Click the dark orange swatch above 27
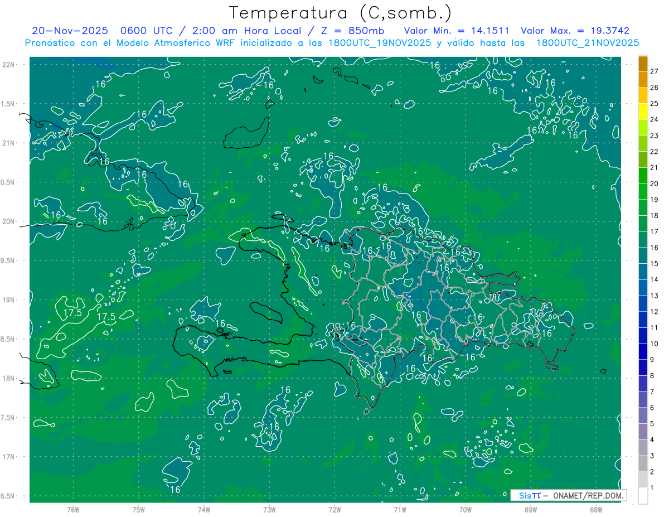Image resolution: width=669 pixels, height=517 pixels. (x=643, y=64)
